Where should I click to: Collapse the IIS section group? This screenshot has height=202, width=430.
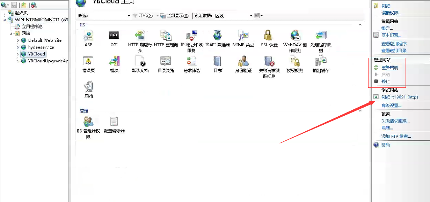coord(360,25)
